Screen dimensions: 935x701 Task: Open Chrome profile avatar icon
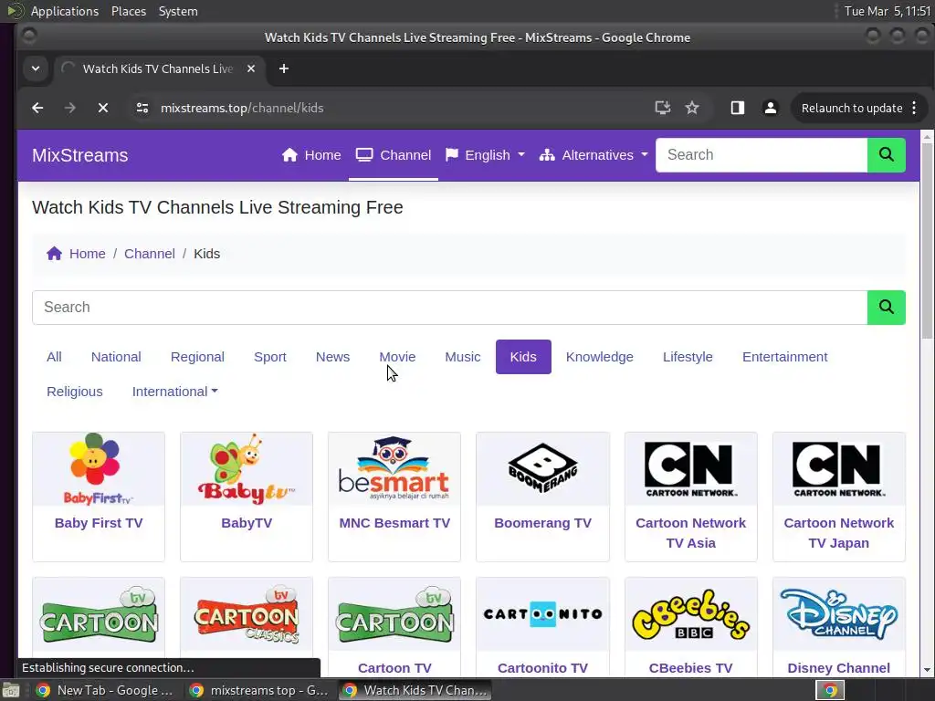tap(771, 108)
